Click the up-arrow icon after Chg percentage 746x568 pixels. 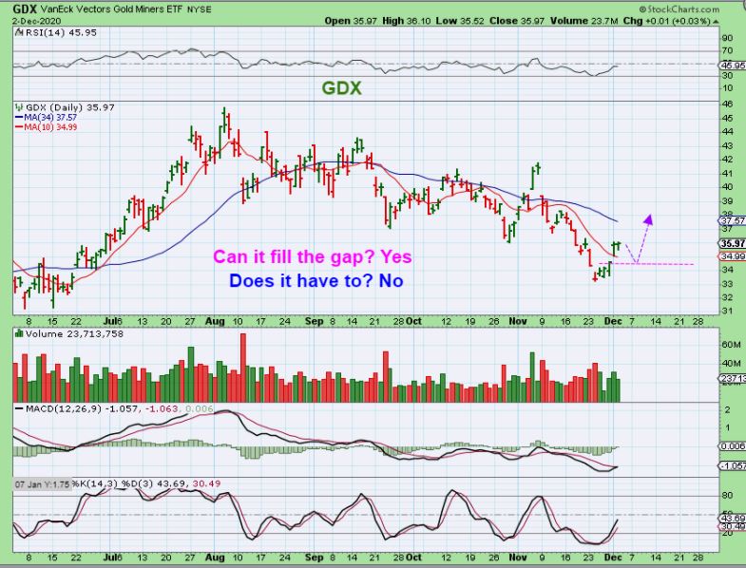[716, 22]
